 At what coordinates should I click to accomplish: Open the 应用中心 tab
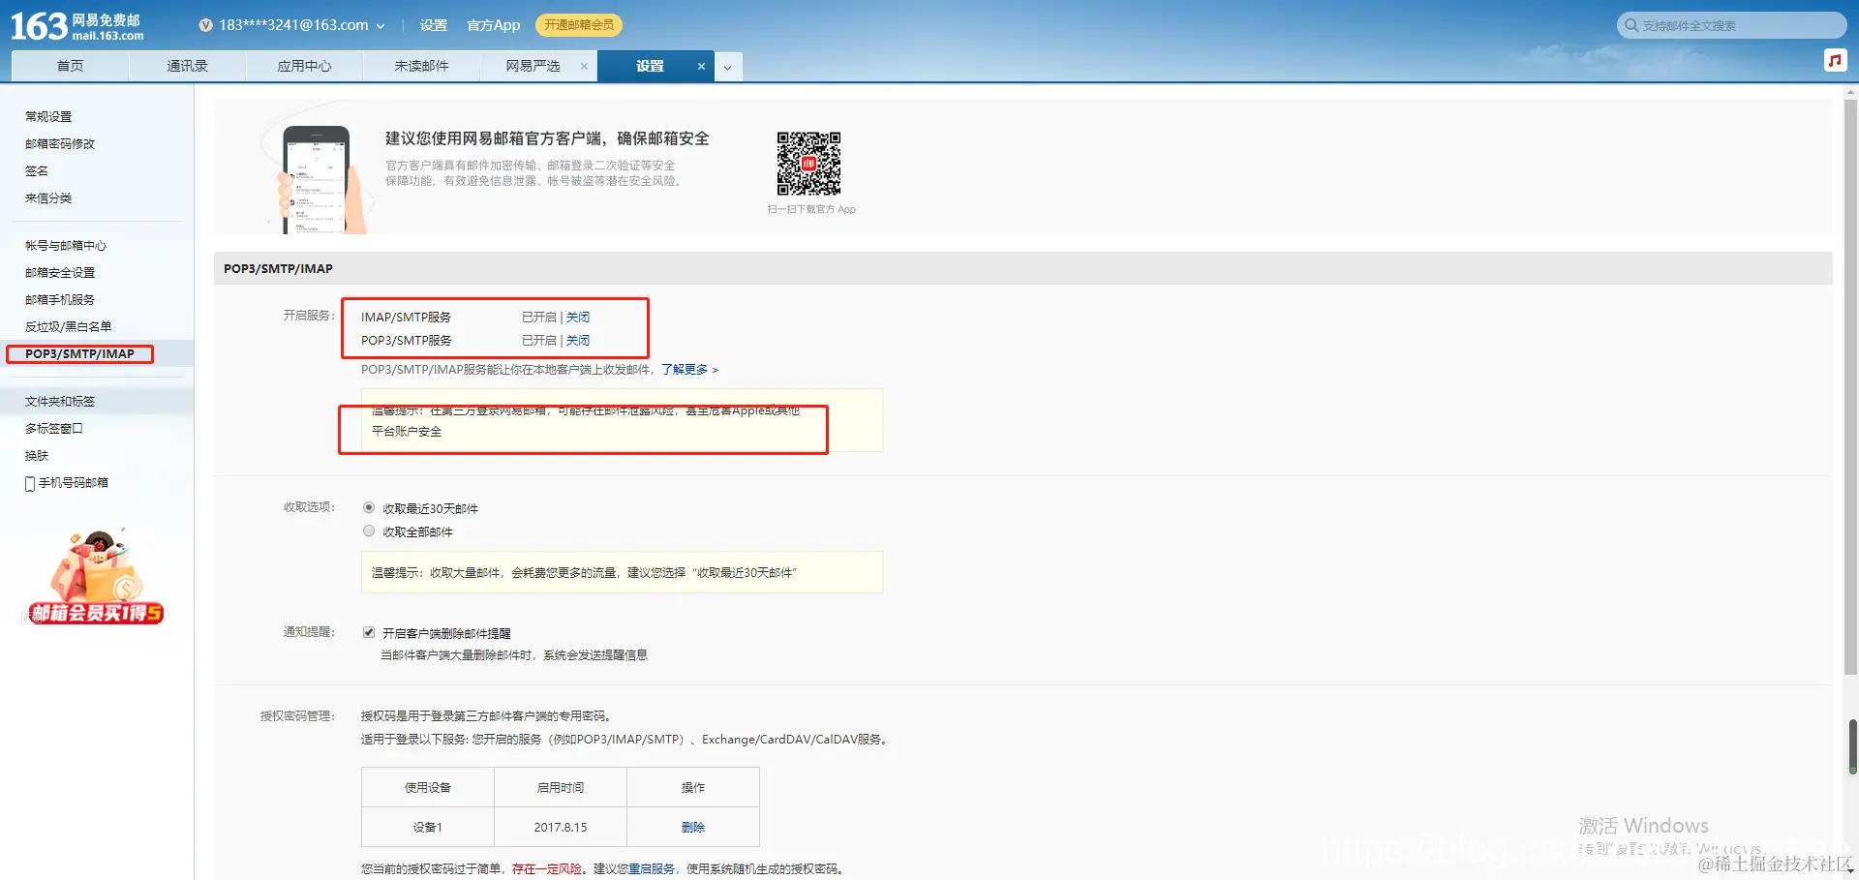pos(304,66)
